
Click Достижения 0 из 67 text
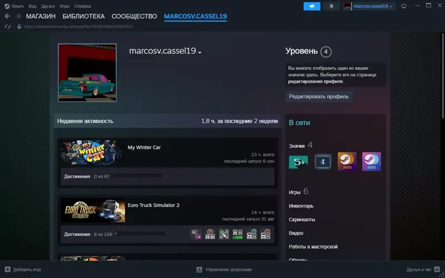coord(87,176)
